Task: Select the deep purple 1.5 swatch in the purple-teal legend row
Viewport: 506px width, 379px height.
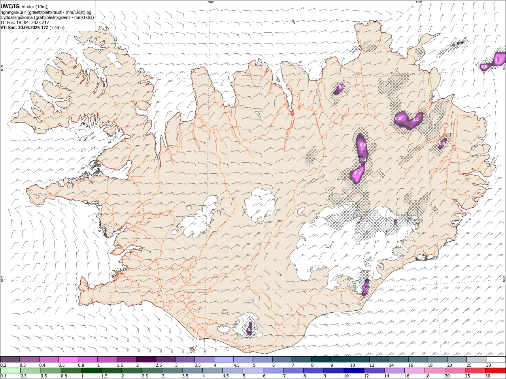Action: [126, 360]
